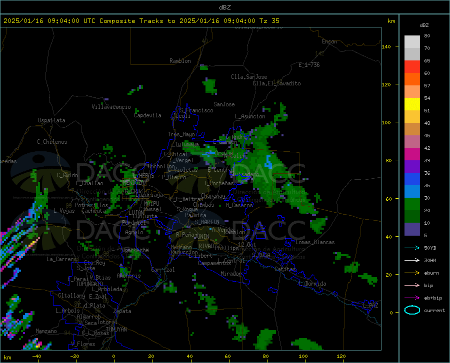This screenshot has height=363, width=450.
Task: Click the Gltallary map label
Action: (71, 296)
